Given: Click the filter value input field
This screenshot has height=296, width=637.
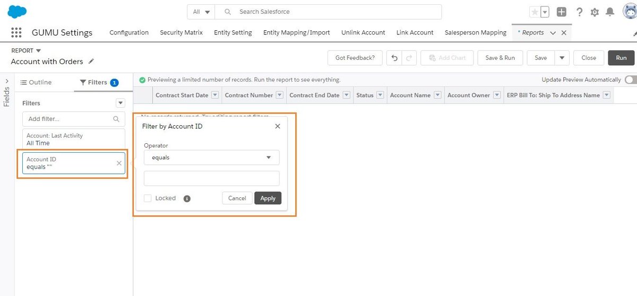Looking at the screenshot, I should (211, 178).
